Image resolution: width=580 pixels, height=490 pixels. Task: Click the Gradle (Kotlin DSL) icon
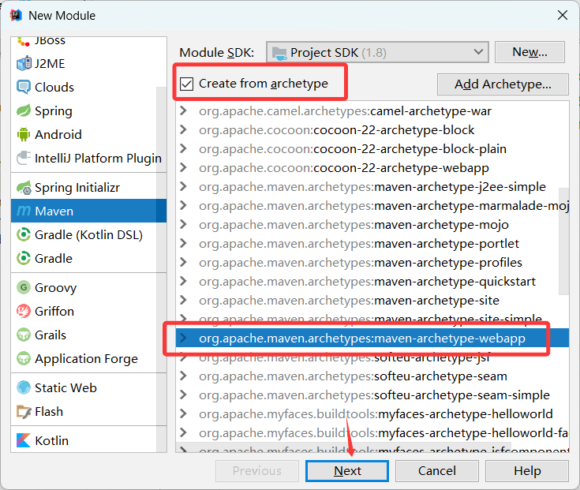24,235
